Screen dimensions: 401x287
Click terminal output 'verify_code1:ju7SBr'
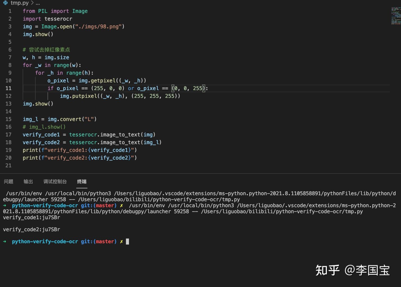(31, 218)
